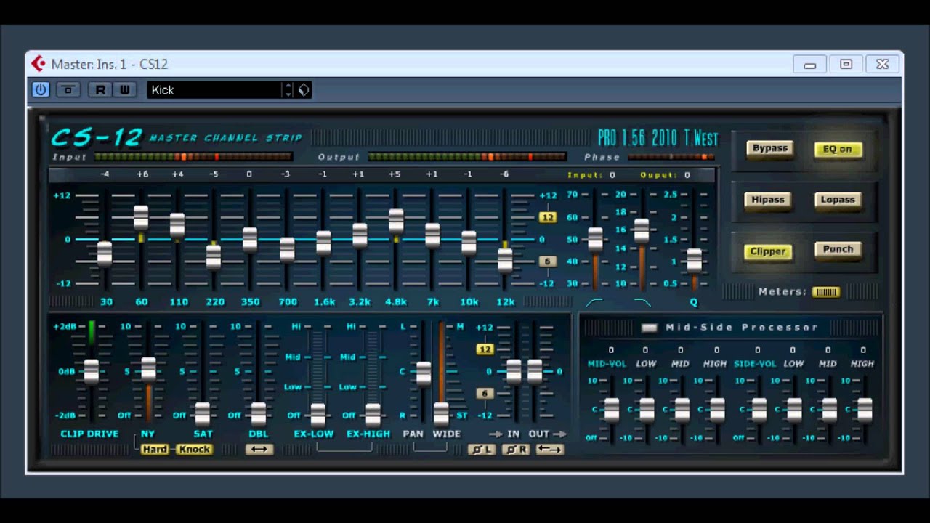Screen dimensions: 930x523
Task: Click the CS-12 master channel strip logo
Action: coord(176,137)
